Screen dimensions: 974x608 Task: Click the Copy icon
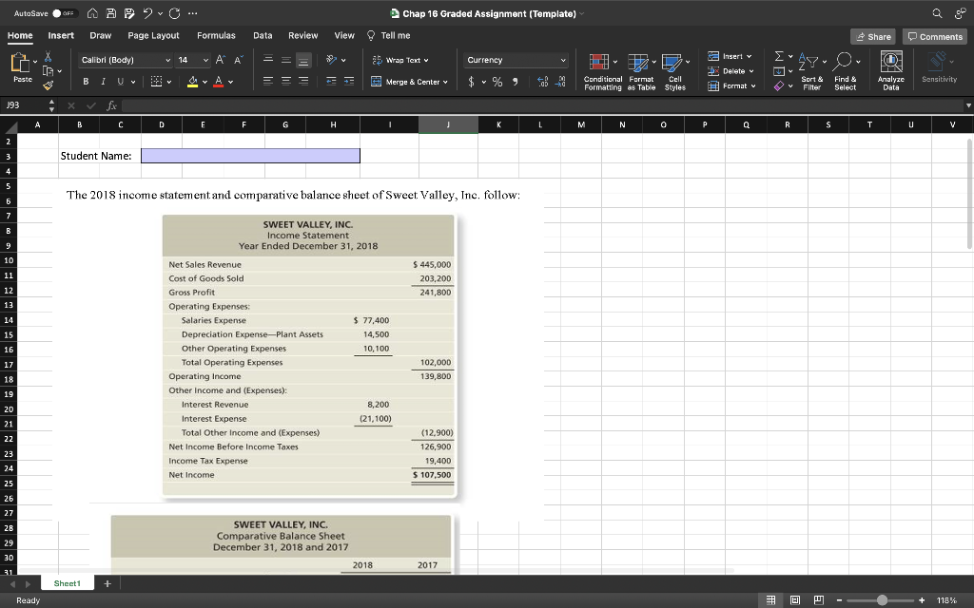(x=48, y=70)
